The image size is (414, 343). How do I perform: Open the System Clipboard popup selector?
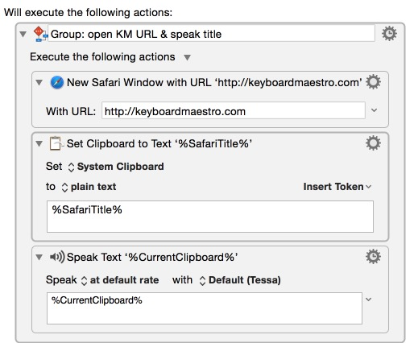pyautogui.click(x=116, y=167)
